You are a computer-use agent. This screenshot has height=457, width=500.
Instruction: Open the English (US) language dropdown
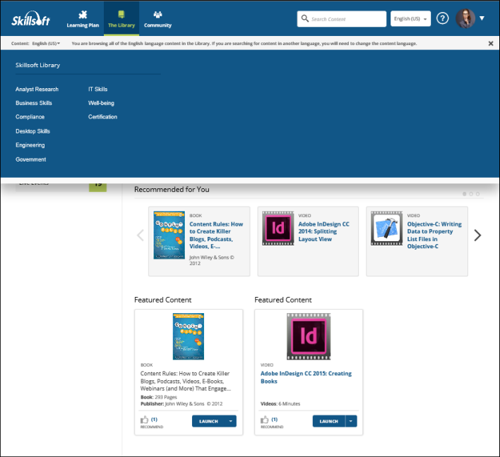point(410,19)
